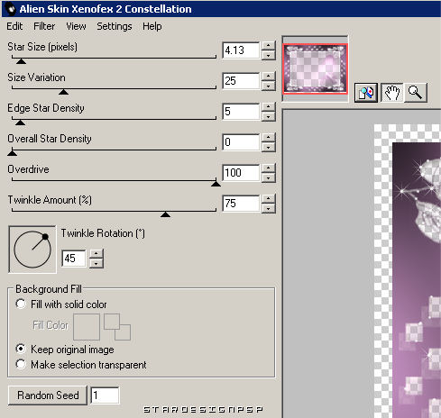Decrease Twinkle Rotation value down arrow
This screenshot has width=441, height=418.
click(96, 263)
